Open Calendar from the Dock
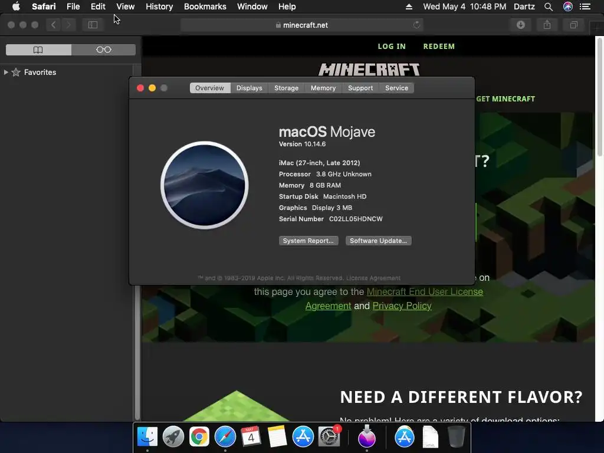The width and height of the screenshot is (604, 453). coord(251,437)
